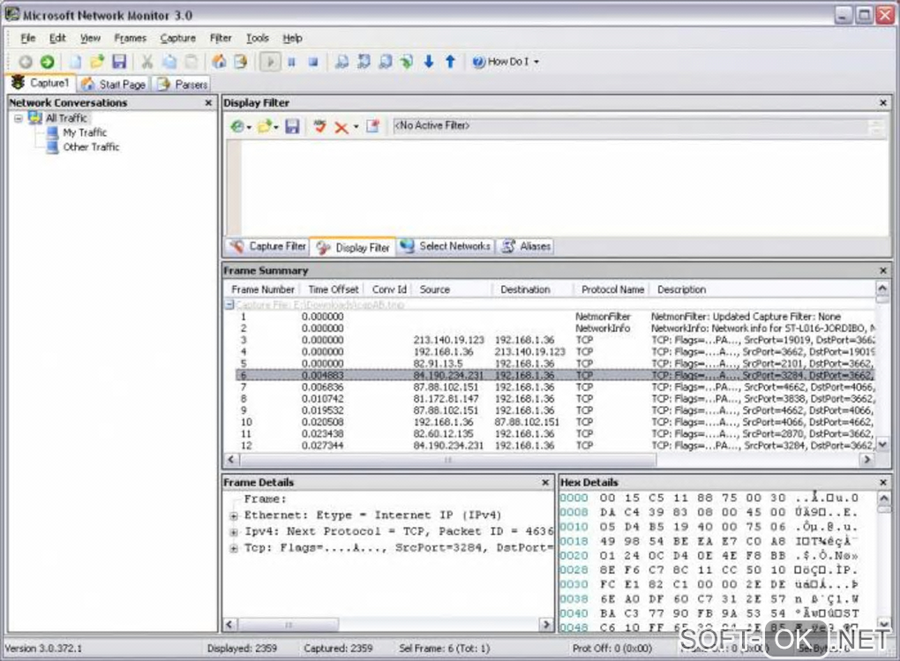Open the load filter folder dropdown

click(x=267, y=126)
